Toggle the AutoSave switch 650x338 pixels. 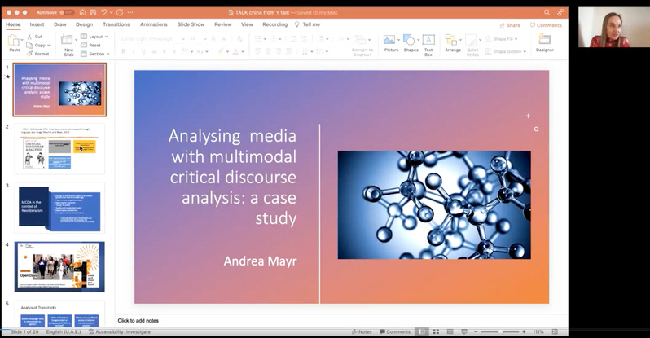click(66, 12)
